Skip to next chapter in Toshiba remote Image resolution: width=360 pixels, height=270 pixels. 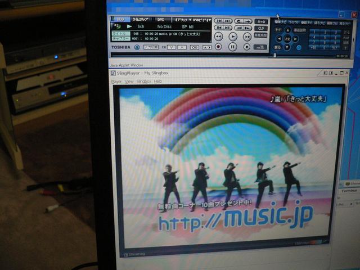227,21
